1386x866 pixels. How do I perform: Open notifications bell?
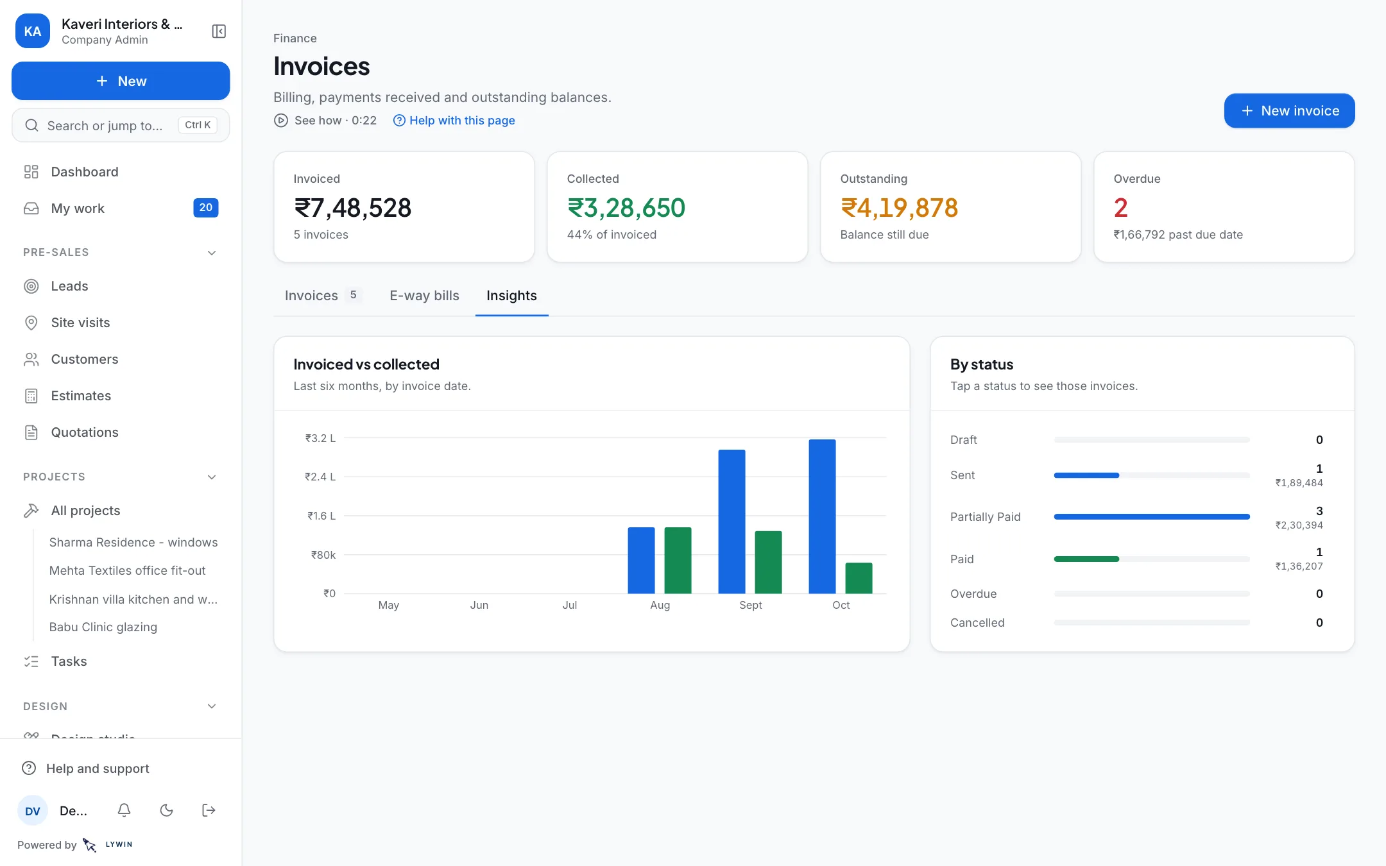(x=124, y=810)
